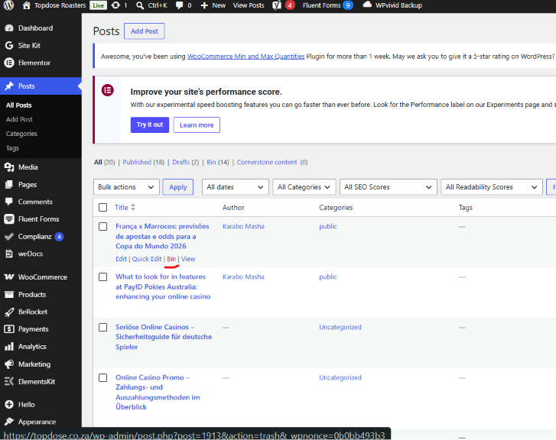Click the BeRocket rocket icon
The height and width of the screenshot is (440, 556).
(9, 312)
